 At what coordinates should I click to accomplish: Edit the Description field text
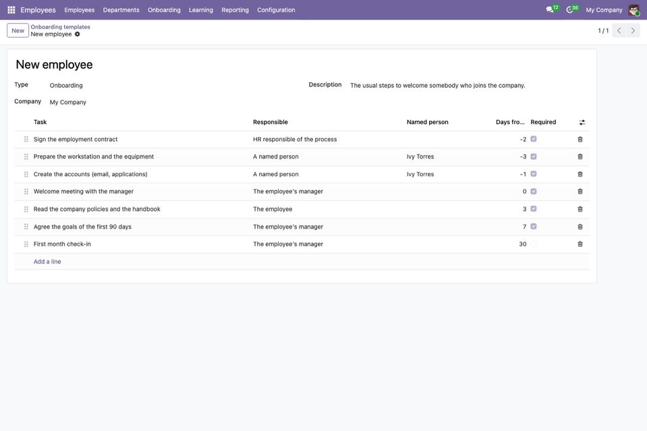[437, 86]
